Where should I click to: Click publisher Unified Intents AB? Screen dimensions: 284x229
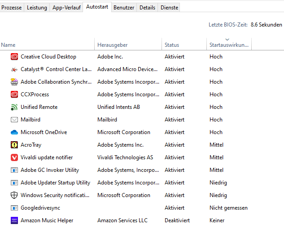[118, 107]
